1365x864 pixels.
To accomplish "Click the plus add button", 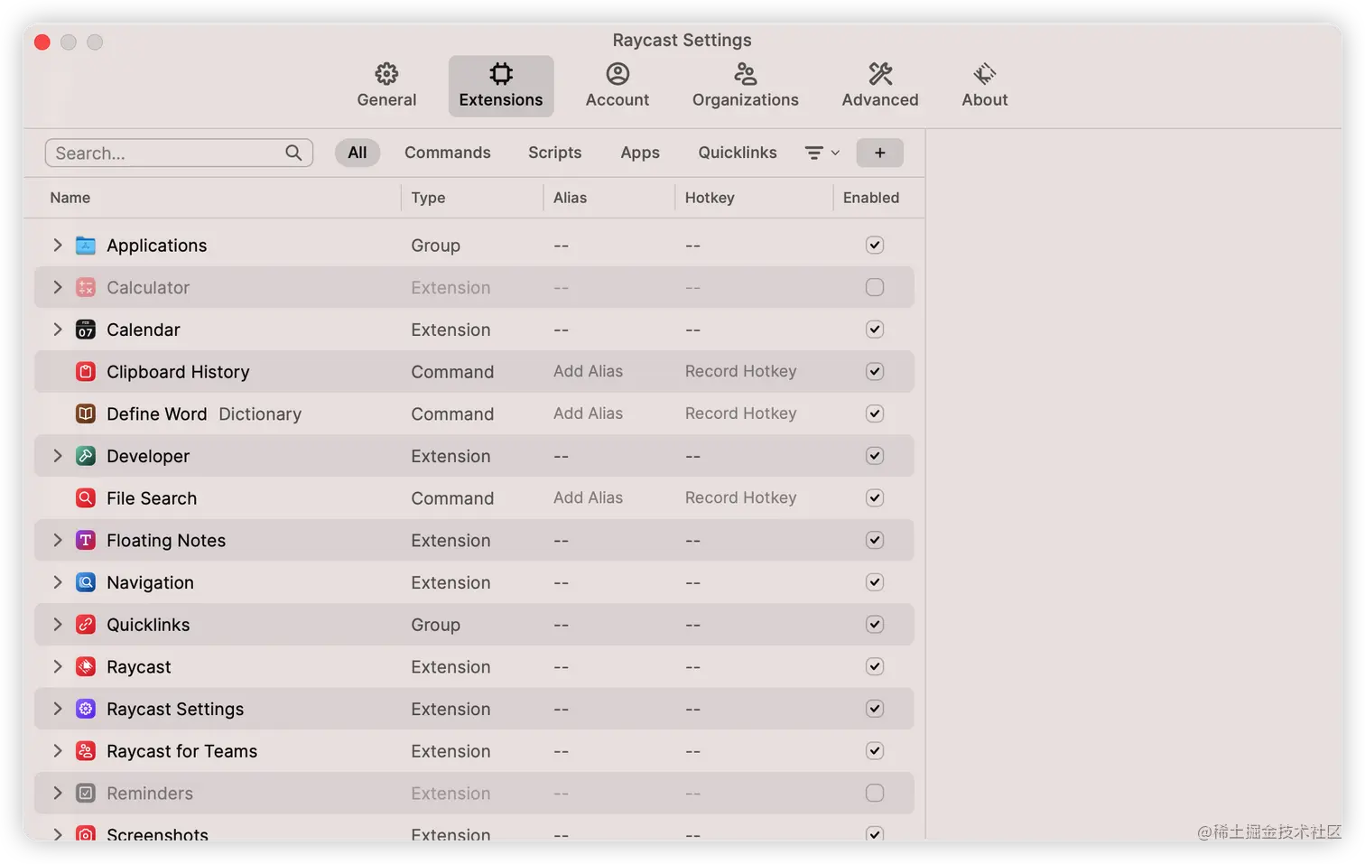I will (x=880, y=153).
